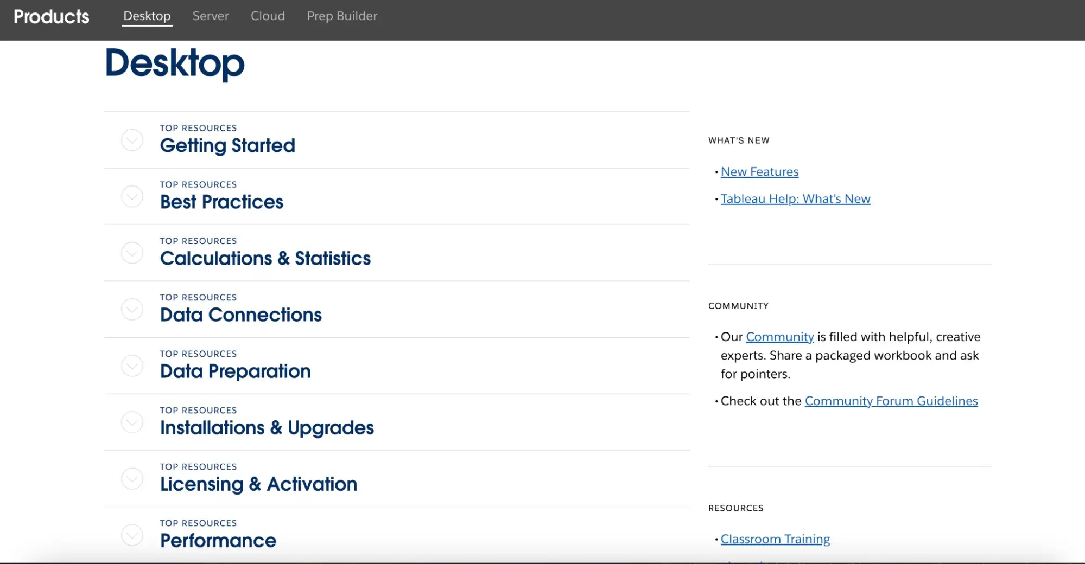Image resolution: width=1085 pixels, height=564 pixels.
Task: Expand the Calculations & Statistics chevron circle
Action: 132,253
